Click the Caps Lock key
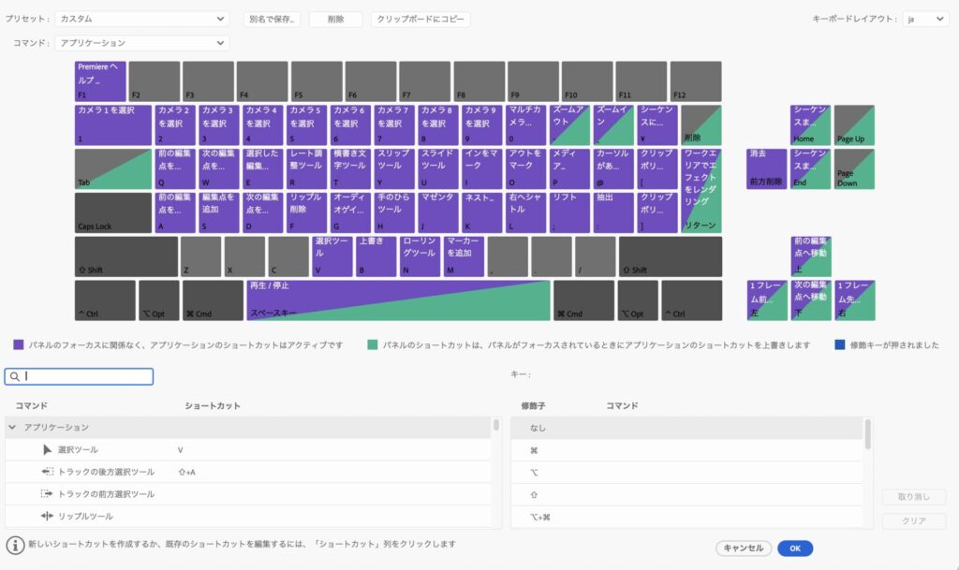Image resolution: width=959 pixels, height=570 pixels. [x=113, y=212]
